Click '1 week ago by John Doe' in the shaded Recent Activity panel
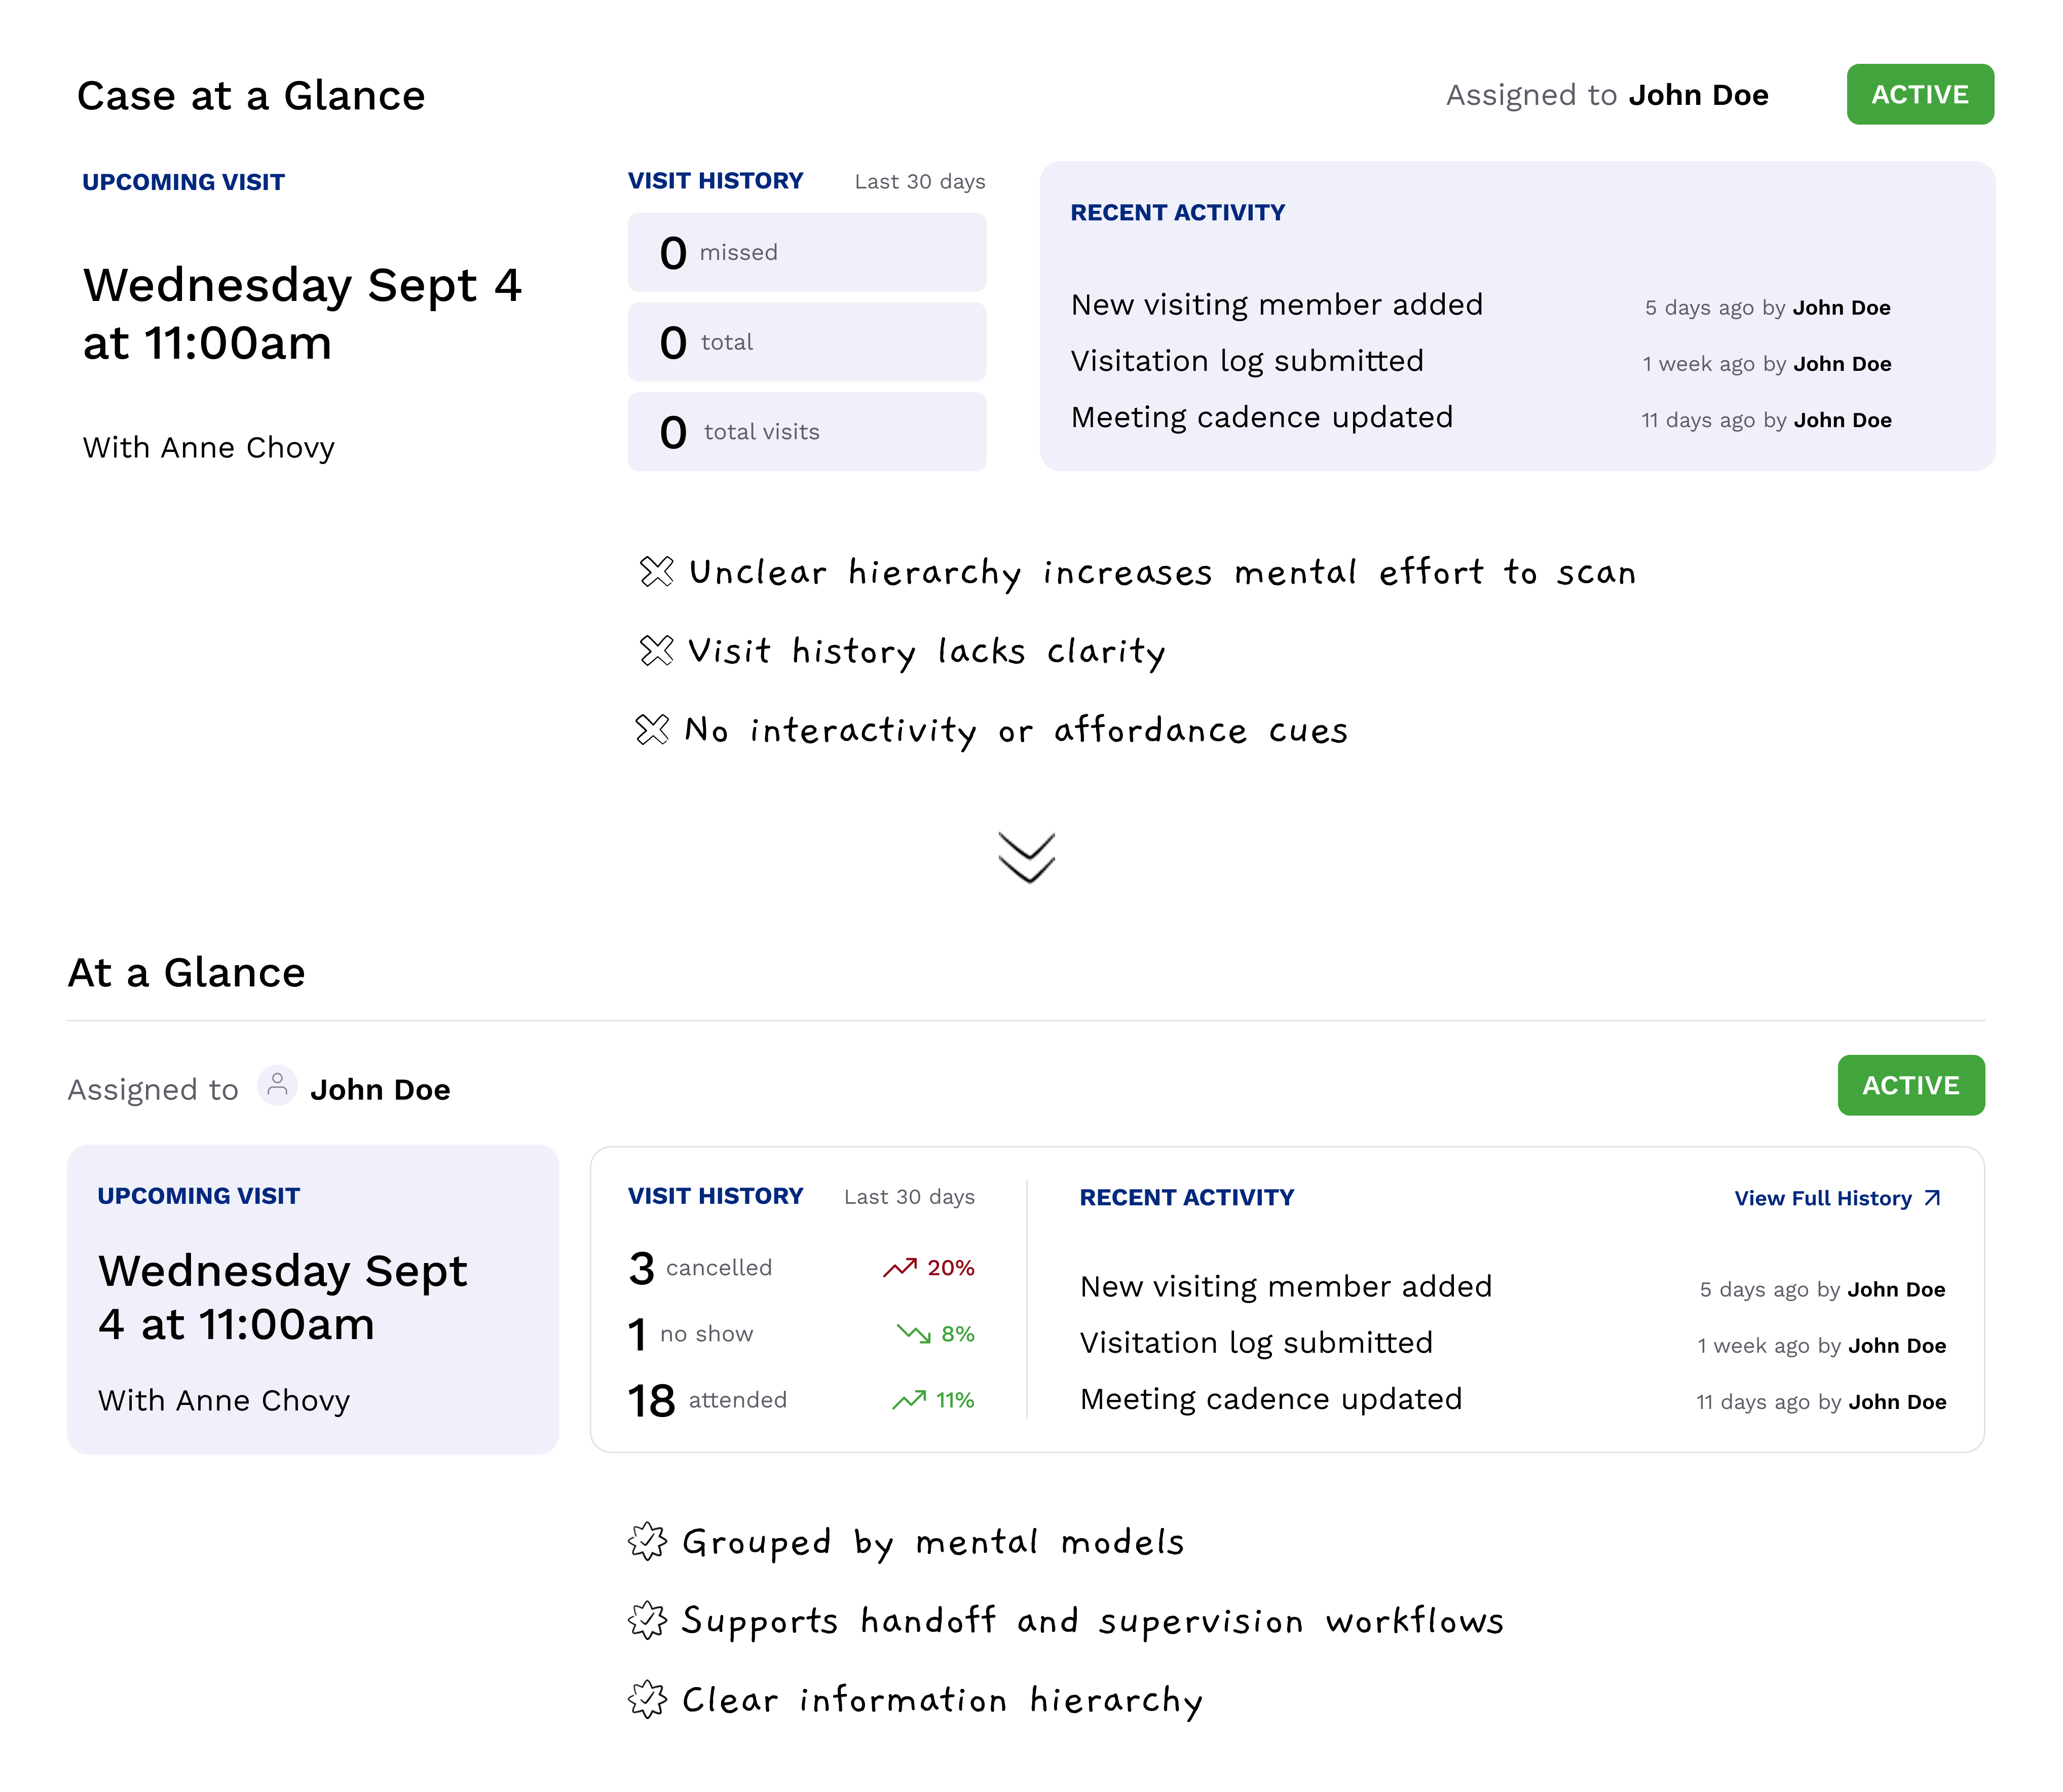This screenshot has width=2063, height=1792. (x=1766, y=364)
